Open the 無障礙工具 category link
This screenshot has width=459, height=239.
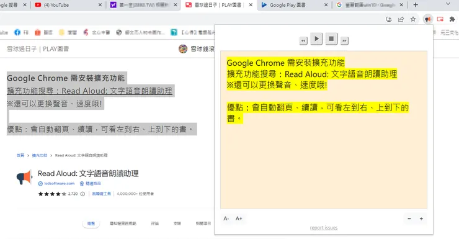click(101, 194)
